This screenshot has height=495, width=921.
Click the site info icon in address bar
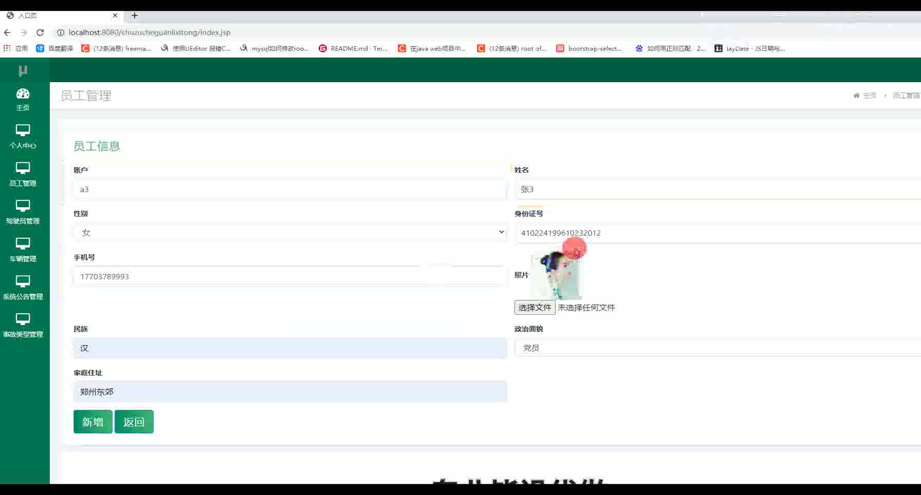tap(60, 32)
